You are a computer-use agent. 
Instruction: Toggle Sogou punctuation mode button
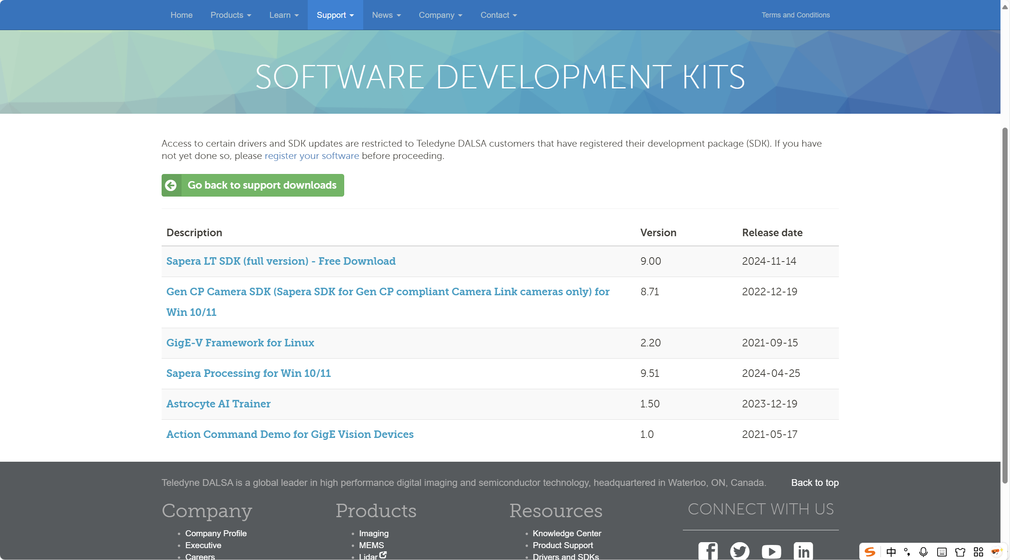[907, 552]
